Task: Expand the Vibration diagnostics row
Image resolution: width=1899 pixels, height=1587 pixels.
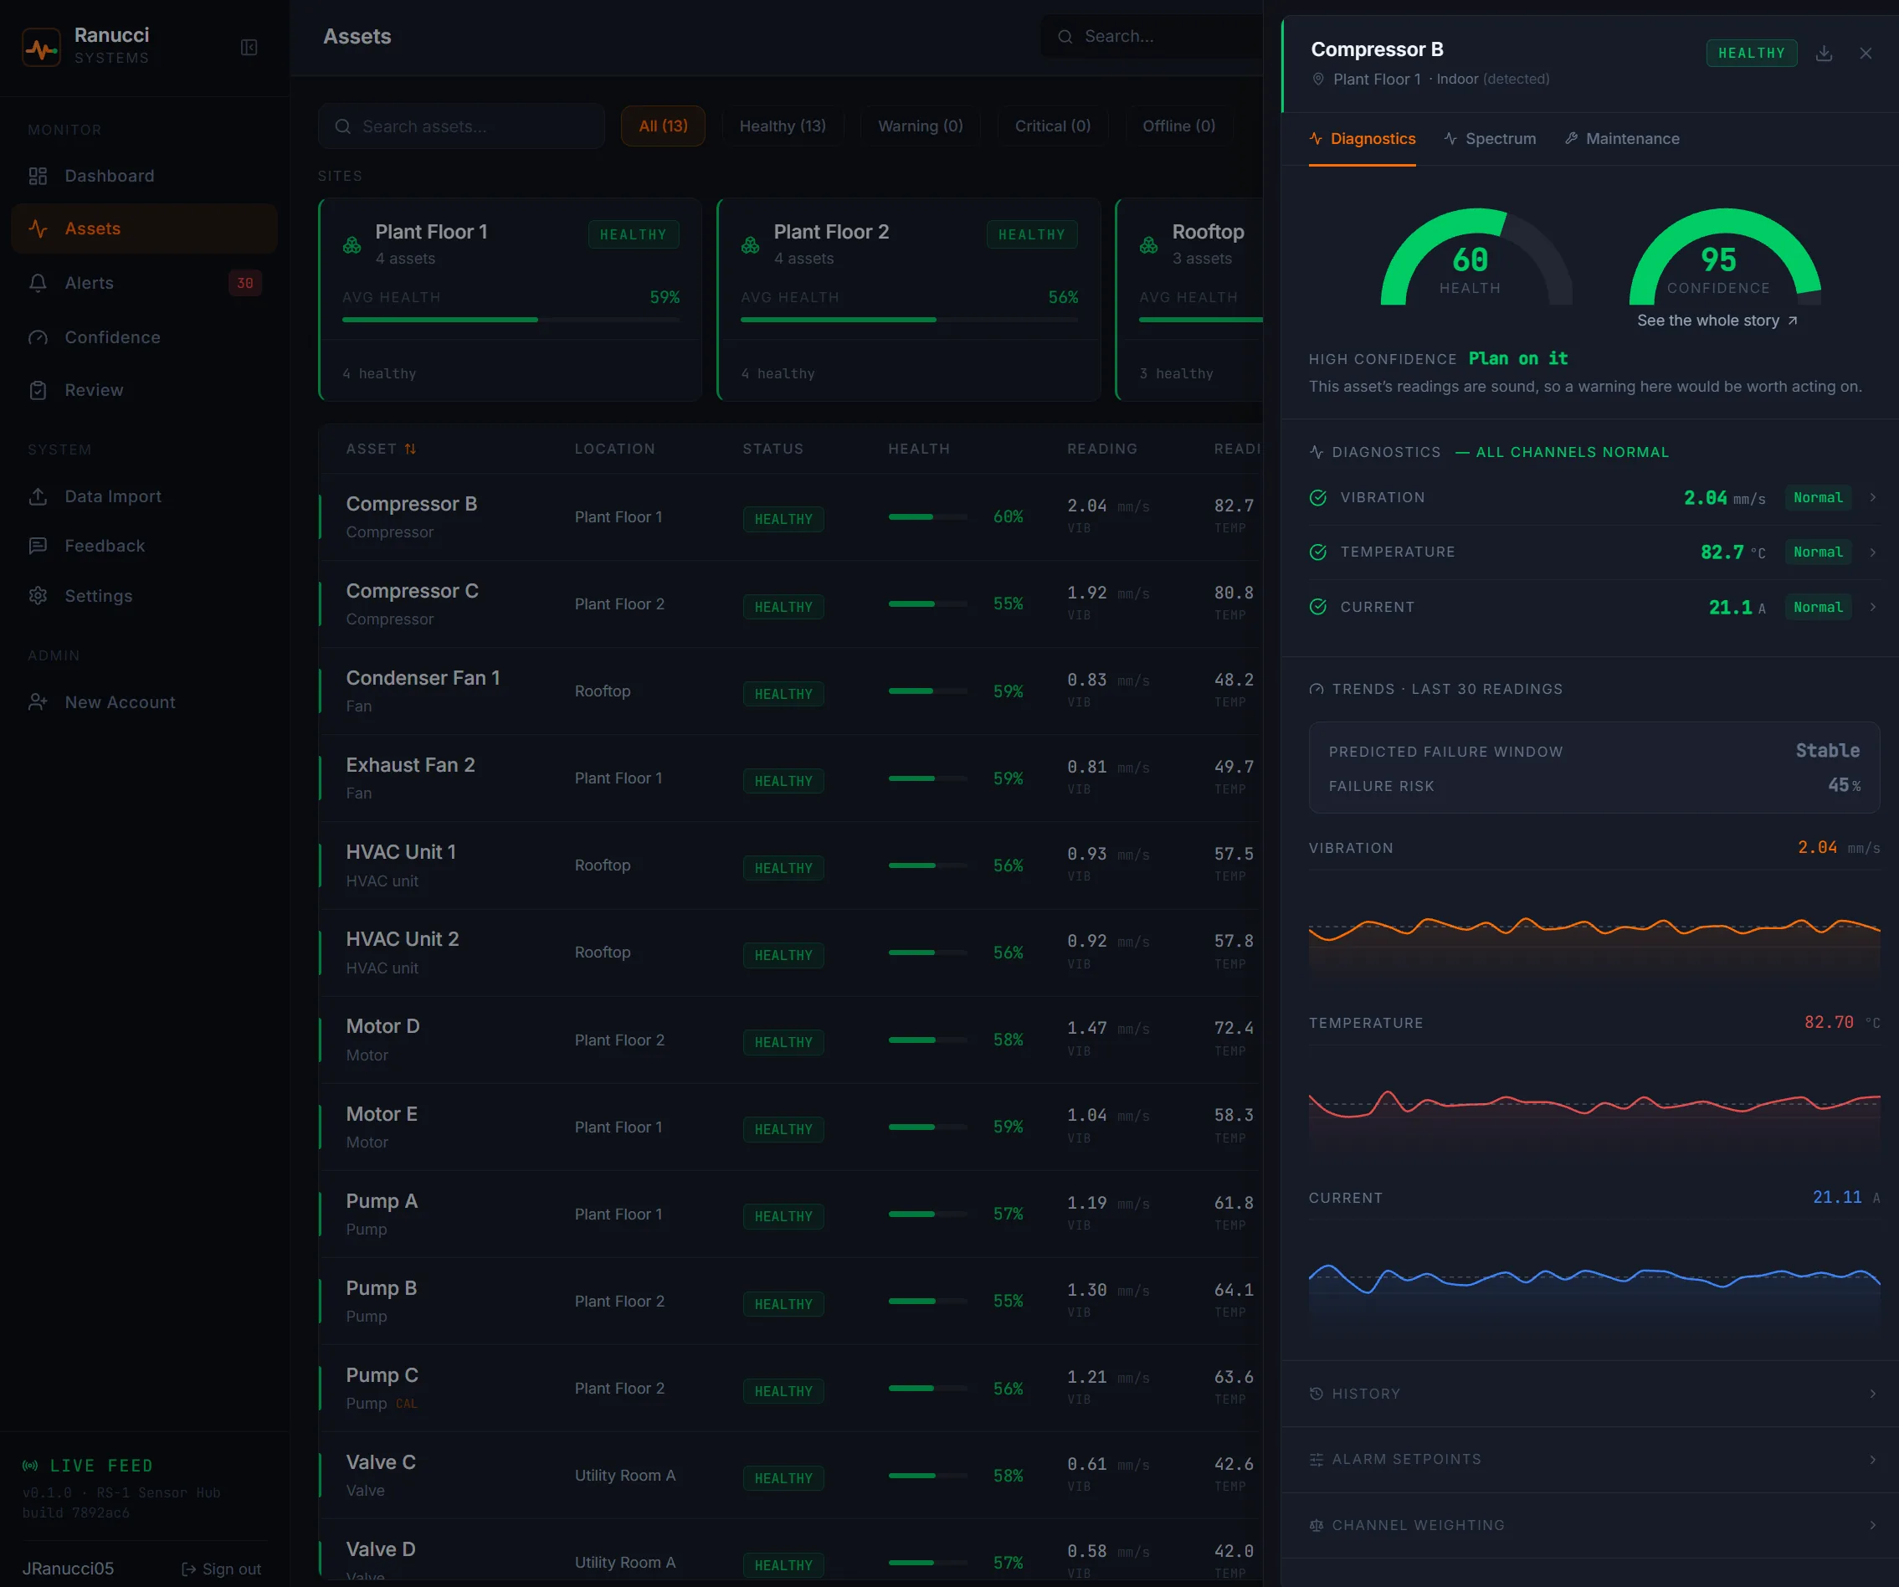Action: (x=1594, y=497)
